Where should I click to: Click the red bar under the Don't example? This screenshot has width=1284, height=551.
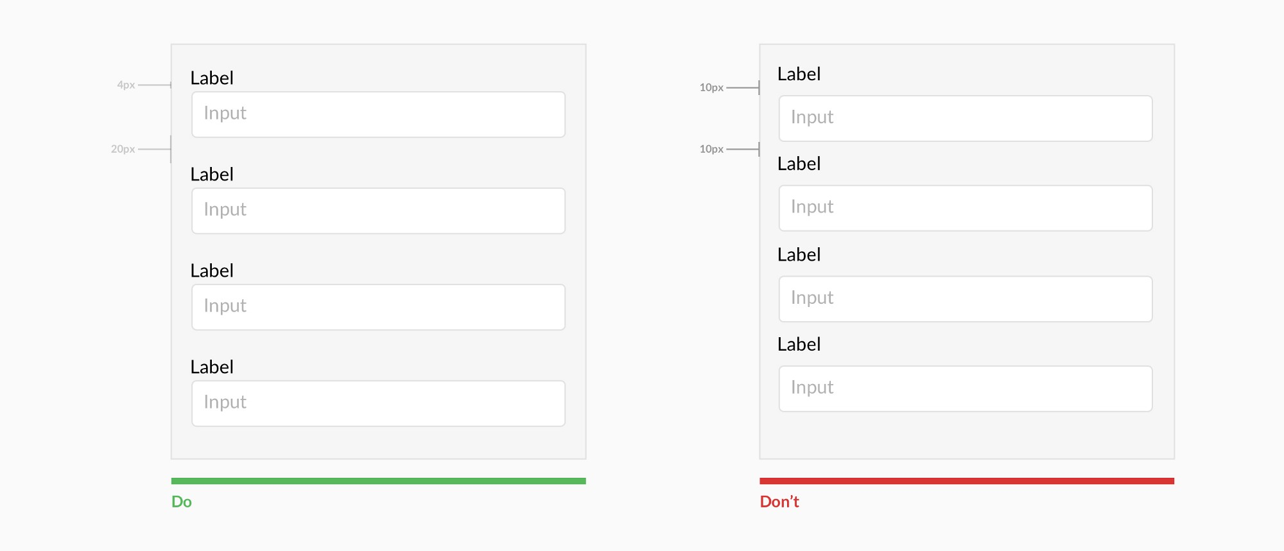point(966,481)
